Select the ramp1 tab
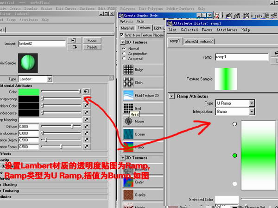The image size is (278, 208). (x=175, y=41)
